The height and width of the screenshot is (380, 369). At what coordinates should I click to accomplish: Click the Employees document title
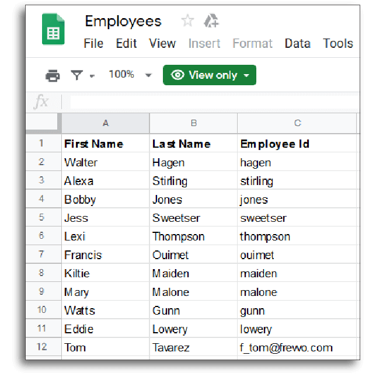click(x=123, y=22)
